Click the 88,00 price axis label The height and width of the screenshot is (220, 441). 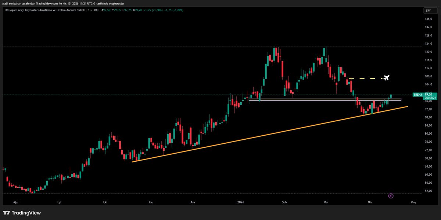click(428, 117)
